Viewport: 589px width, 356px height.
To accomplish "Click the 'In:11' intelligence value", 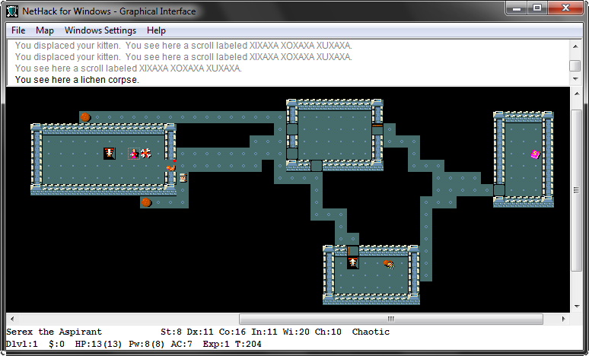I will click(265, 332).
